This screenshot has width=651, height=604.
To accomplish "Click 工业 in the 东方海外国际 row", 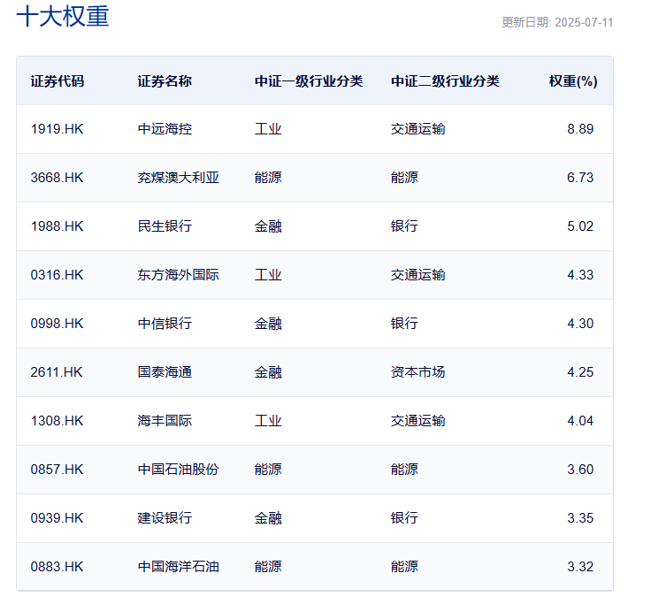I will click(x=268, y=275).
